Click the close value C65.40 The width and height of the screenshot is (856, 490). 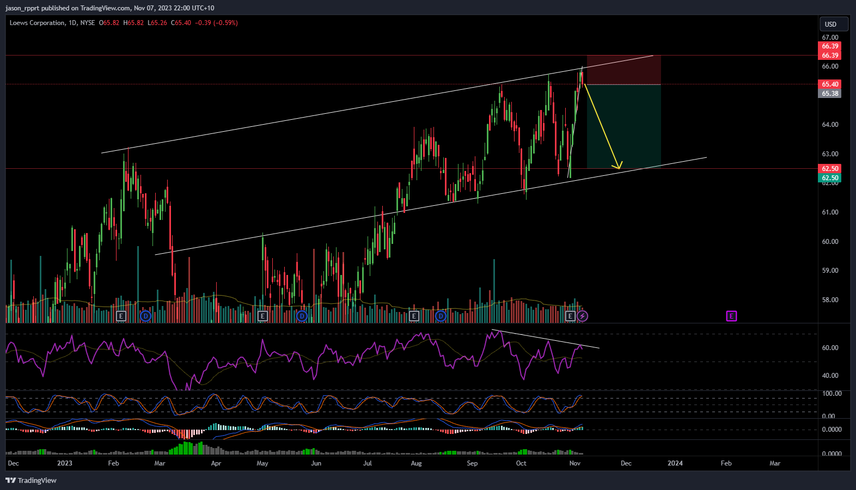pos(181,23)
